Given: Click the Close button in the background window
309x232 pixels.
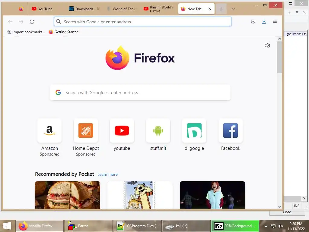Looking at the screenshot, I should tap(287, 213).
